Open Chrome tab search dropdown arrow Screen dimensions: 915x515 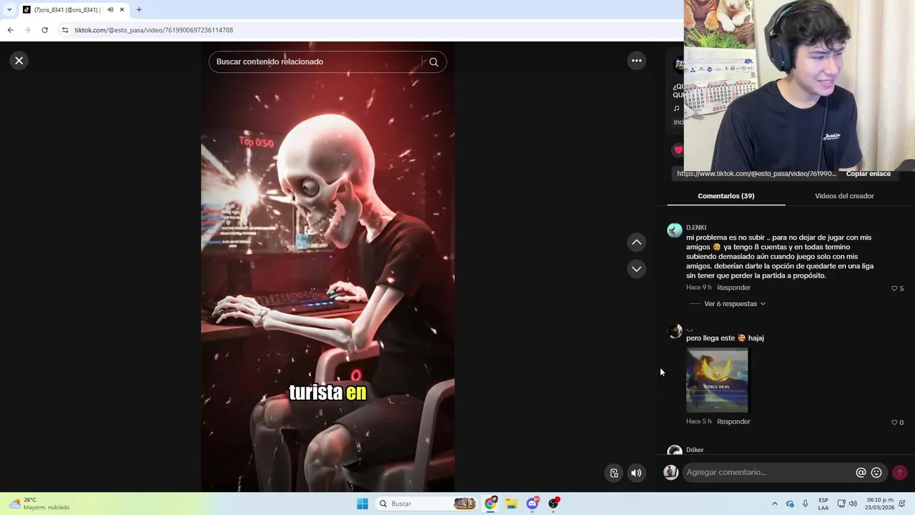(x=9, y=10)
